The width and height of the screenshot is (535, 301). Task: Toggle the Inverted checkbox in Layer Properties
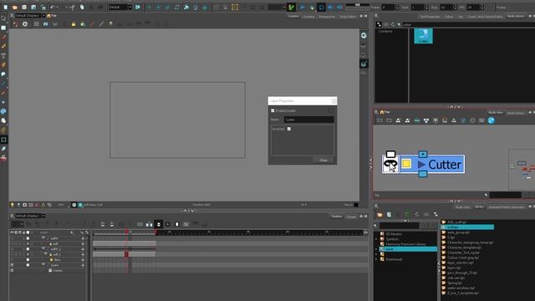289,129
